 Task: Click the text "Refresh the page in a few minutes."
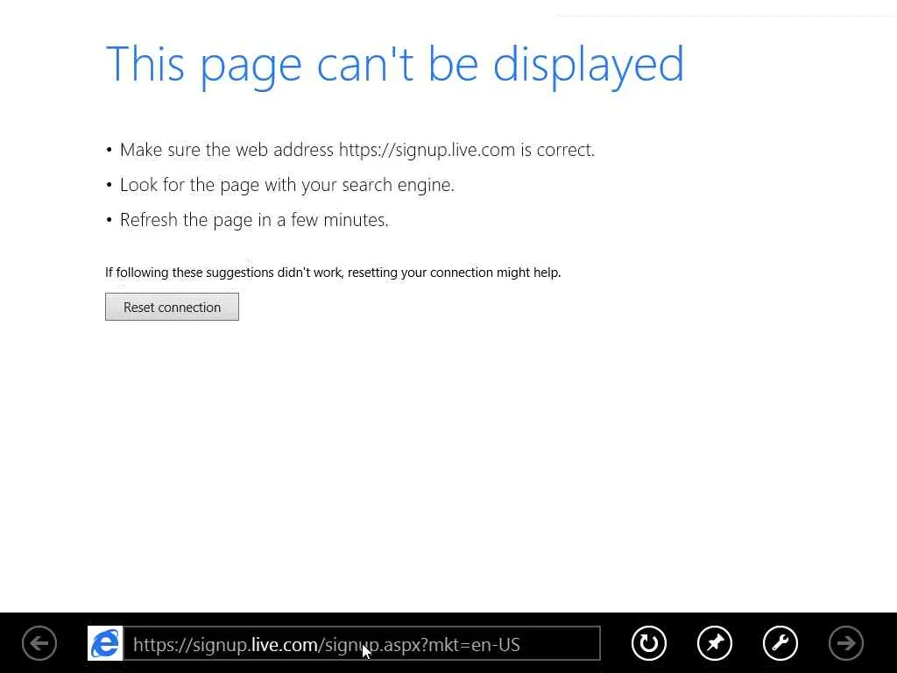[x=254, y=220]
